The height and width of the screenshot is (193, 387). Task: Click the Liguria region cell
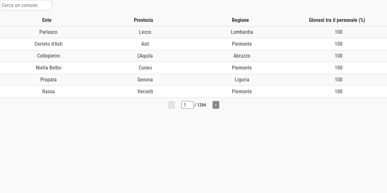tap(242, 80)
